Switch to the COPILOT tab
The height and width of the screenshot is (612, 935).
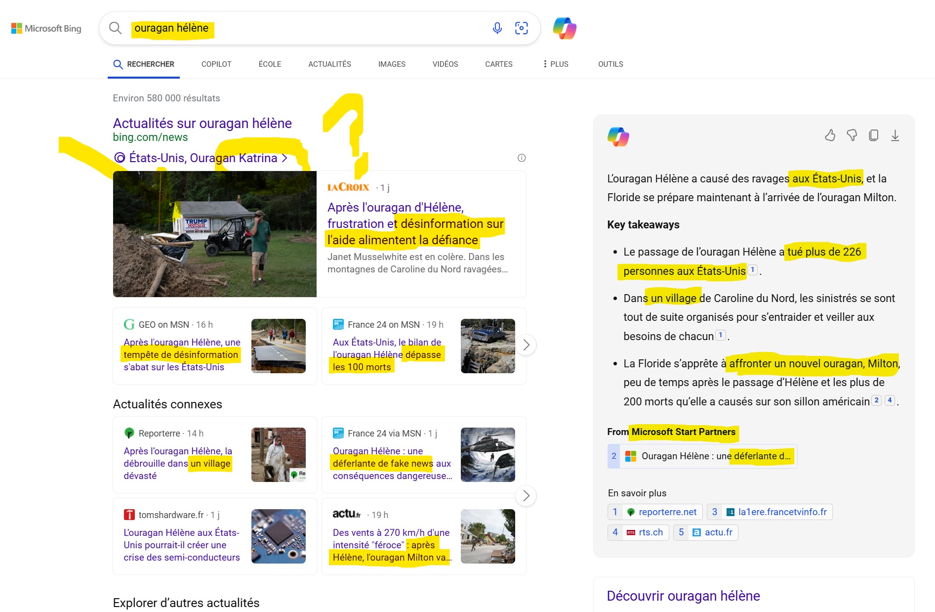[x=216, y=64]
